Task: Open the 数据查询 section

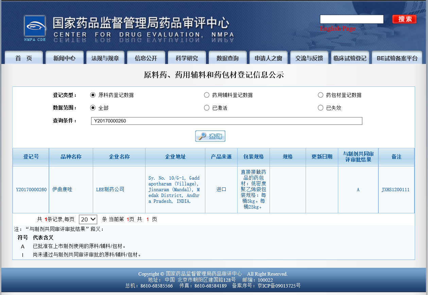Action: (227, 58)
